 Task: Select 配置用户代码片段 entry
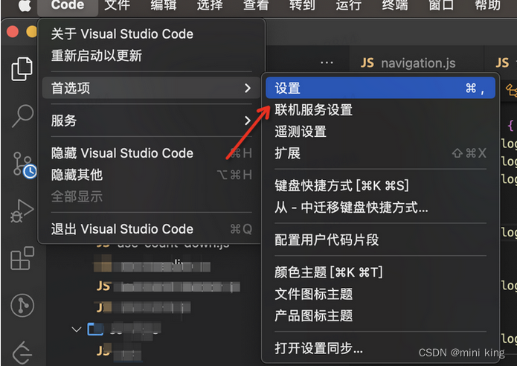(x=380, y=240)
